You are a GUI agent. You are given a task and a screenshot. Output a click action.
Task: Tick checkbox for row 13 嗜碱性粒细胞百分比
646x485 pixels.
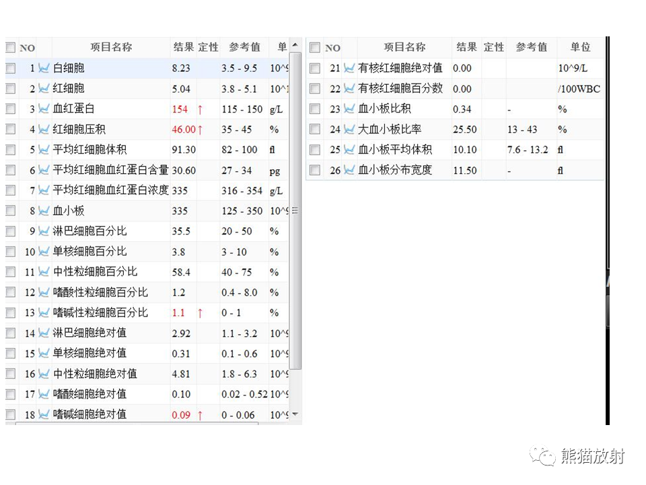[x=11, y=313]
